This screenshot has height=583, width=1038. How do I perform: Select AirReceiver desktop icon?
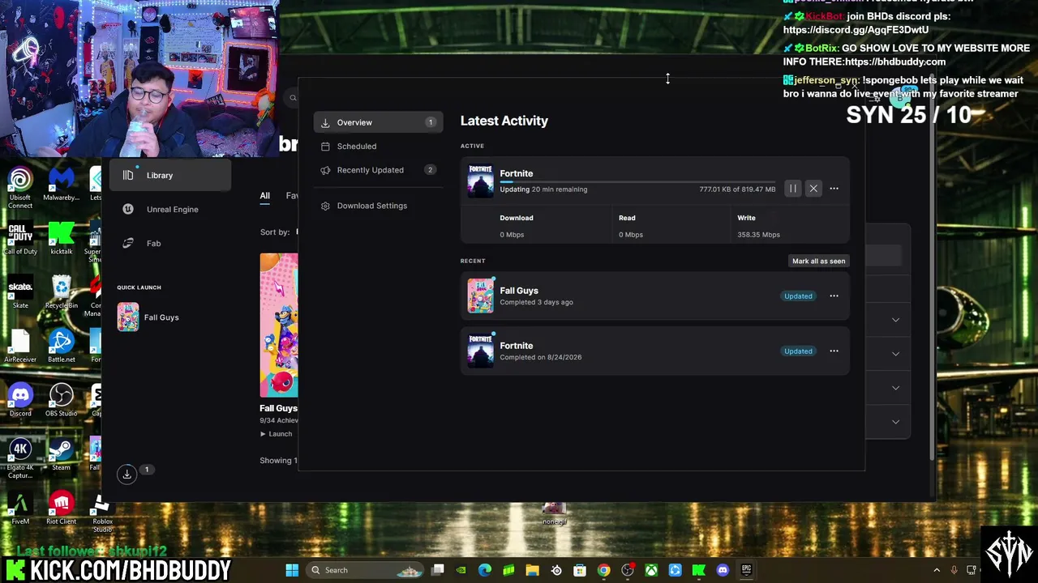(20, 347)
